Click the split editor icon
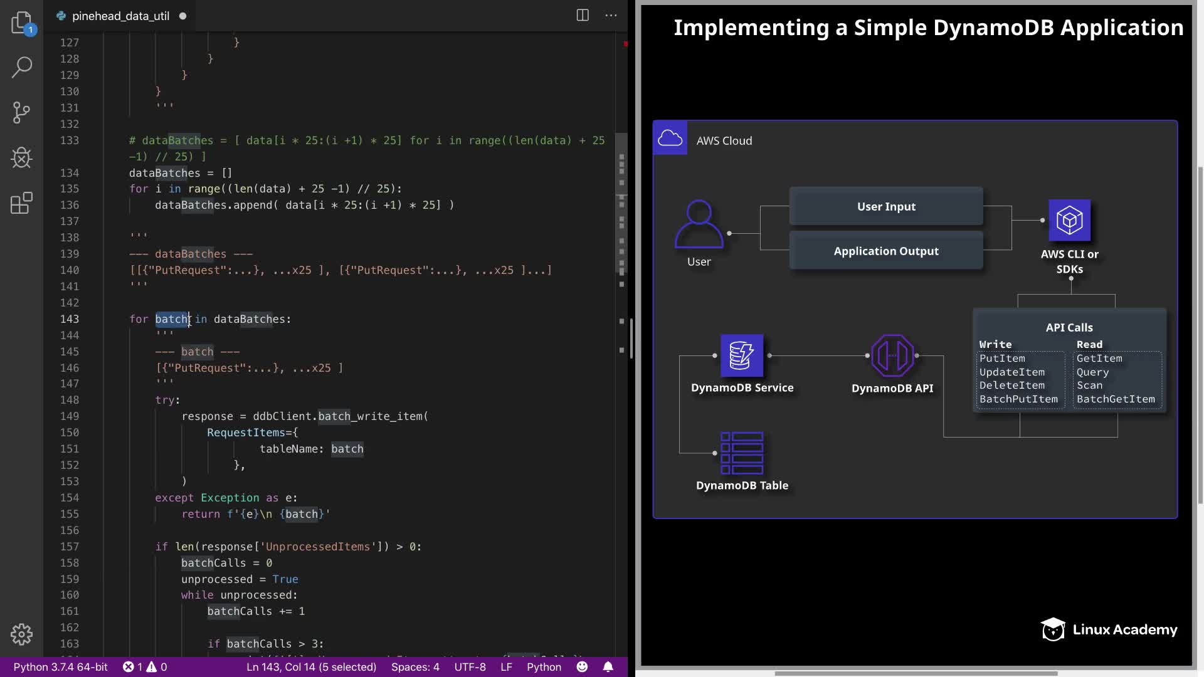 [583, 16]
